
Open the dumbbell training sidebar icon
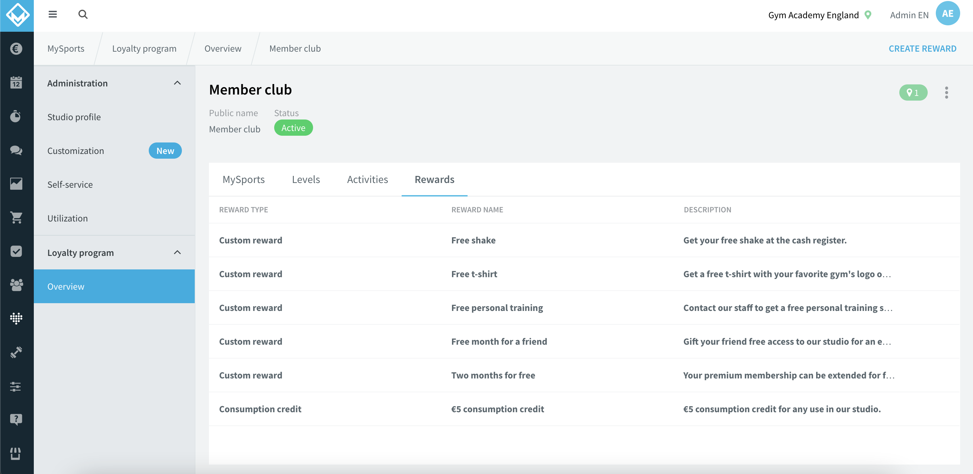[x=16, y=352]
